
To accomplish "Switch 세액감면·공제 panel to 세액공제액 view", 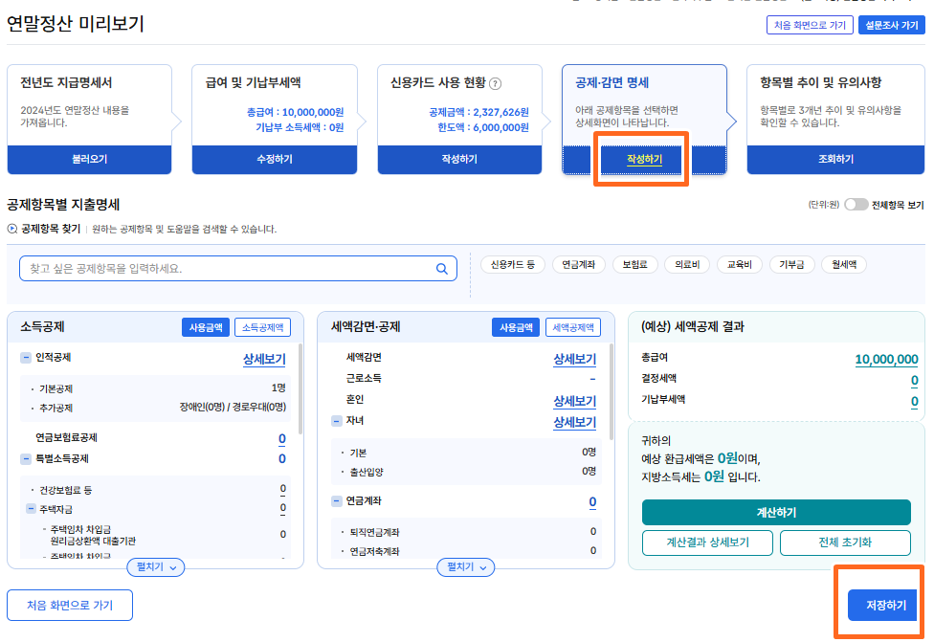I will pyautogui.click(x=572, y=326).
